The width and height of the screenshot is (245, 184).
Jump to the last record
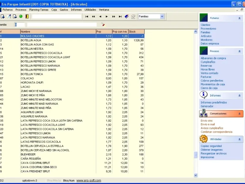[x=120, y=17]
